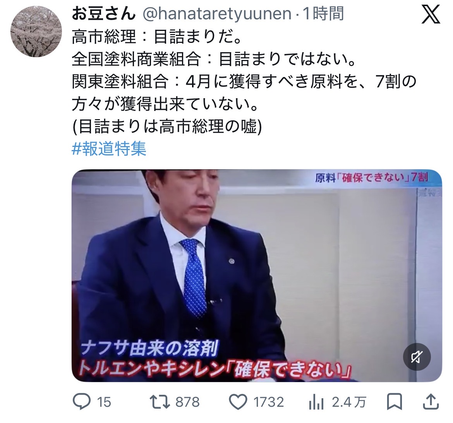Image resolution: width=453 pixels, height=423 pixels.
Task: Bookmark this post
Action: (x=395, y=402)
